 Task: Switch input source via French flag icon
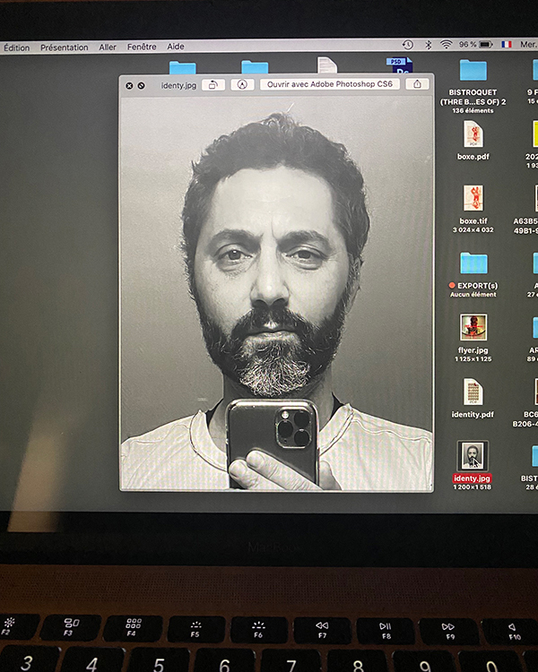(507, 44)
